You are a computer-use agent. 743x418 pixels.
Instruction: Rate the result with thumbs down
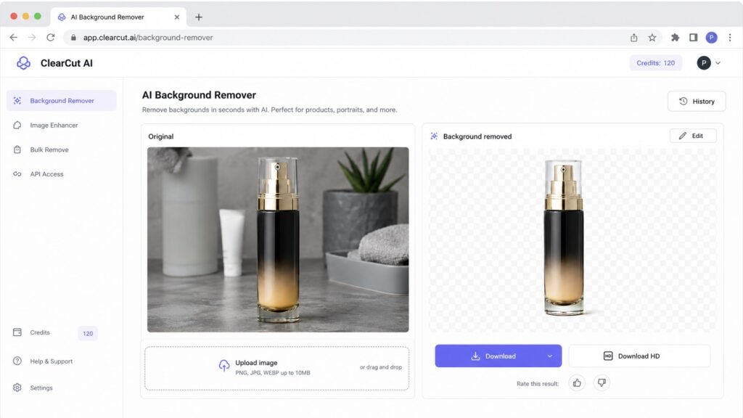click(x=602, y=383)
